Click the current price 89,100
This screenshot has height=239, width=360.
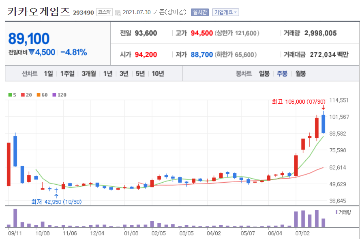click(x=29, y=38)
